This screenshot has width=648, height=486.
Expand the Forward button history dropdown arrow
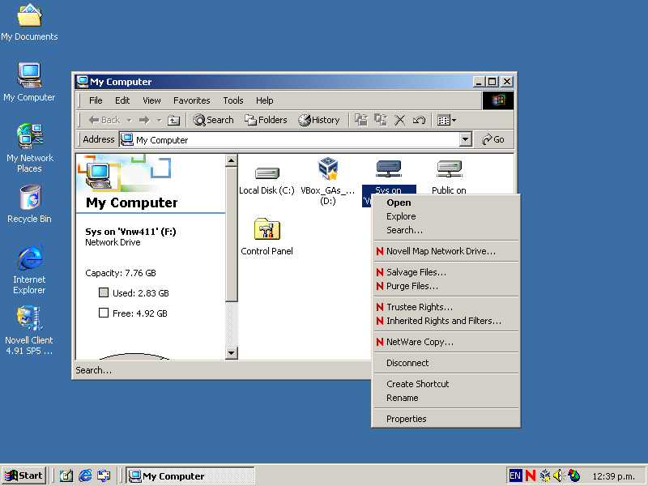click(159, 120)
